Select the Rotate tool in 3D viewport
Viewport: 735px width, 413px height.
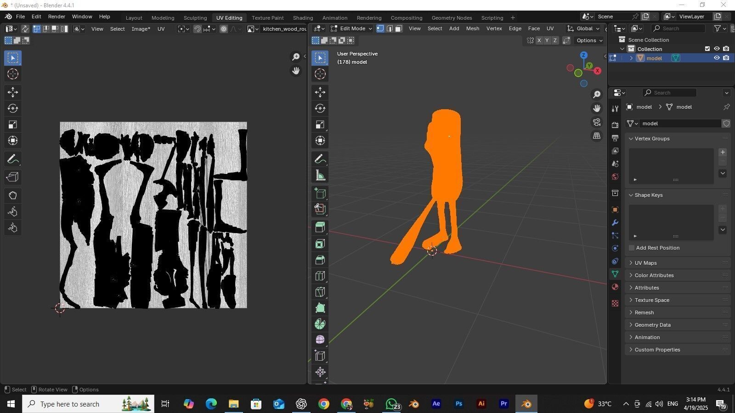click(320, 108)
